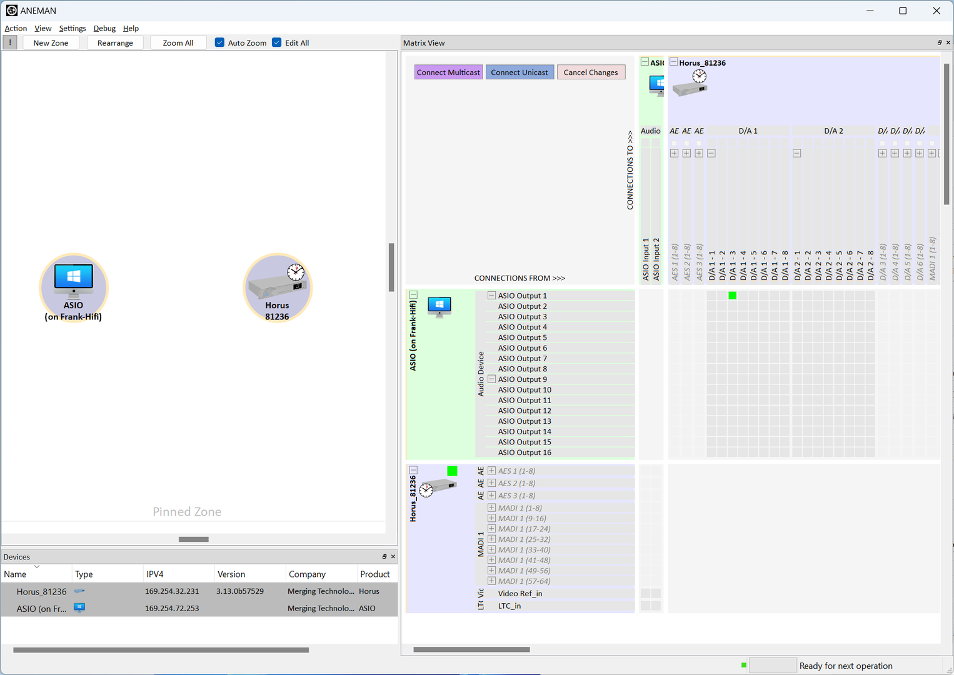954x675 pixels.
Task: Select the Horus 81236 device icon in the zone
Action: click(277, 281)
